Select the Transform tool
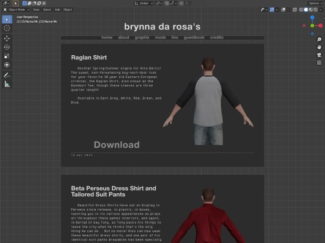The image size is (325, 243). (7, 65)
